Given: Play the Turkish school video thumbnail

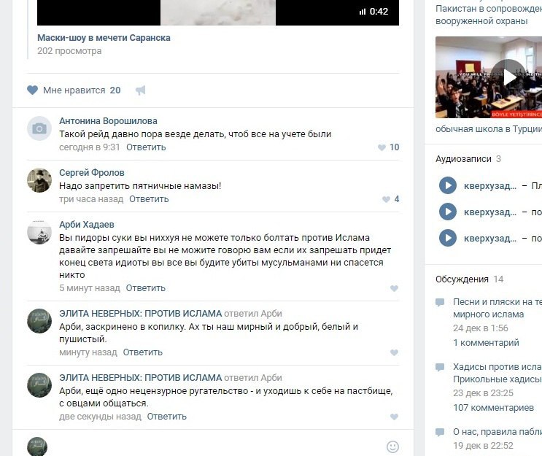Looking at the screenshot, I should (489, 77).
